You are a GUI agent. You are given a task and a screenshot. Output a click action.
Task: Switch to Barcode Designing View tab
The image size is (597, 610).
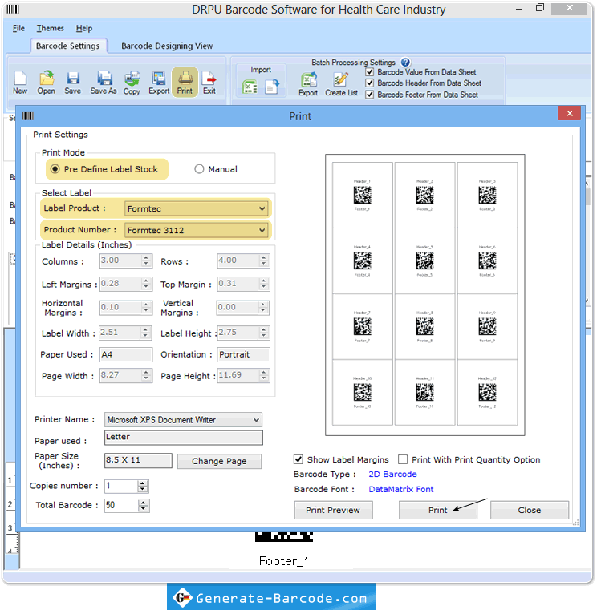167,46
